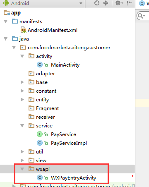
Task: Click the search field magnifier dropdown
Action: 142,16
